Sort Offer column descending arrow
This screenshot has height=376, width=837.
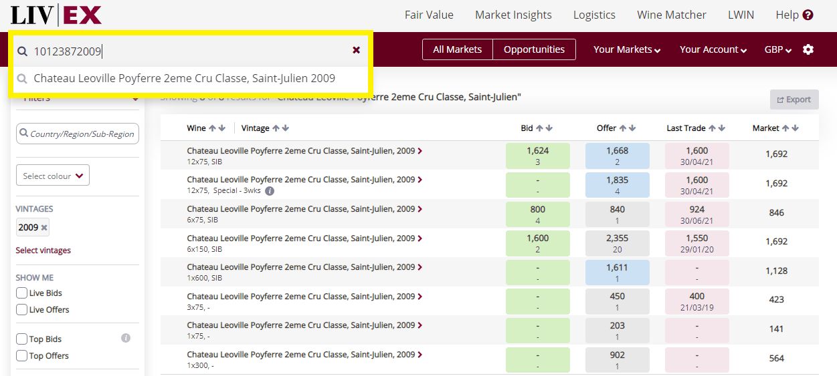[x=632, y=128]
